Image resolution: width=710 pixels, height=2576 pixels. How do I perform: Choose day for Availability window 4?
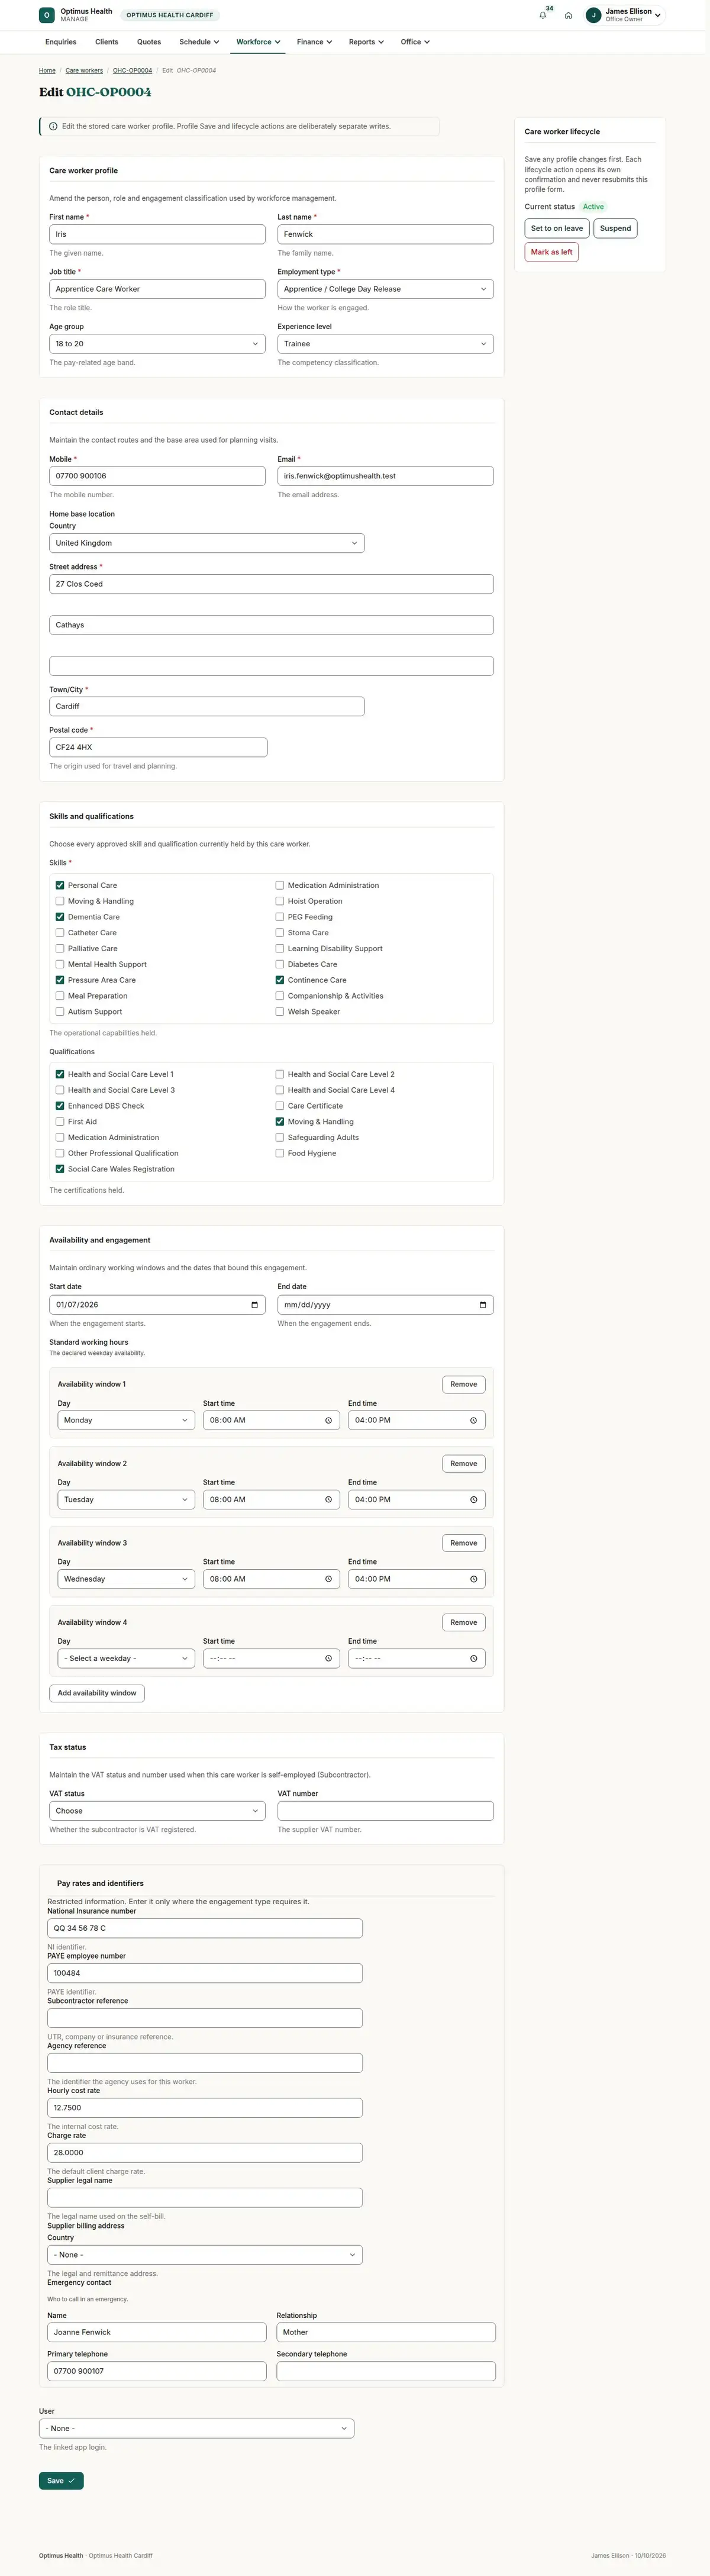pyautogui.click(x=126, y=1658)
